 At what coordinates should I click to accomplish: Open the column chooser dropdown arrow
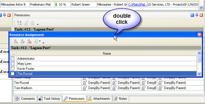coord(40,41)
